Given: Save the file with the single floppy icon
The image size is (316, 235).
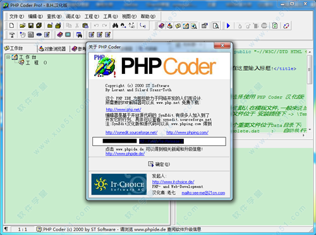Looking at the screenshot, I should [x=31, y=26].
